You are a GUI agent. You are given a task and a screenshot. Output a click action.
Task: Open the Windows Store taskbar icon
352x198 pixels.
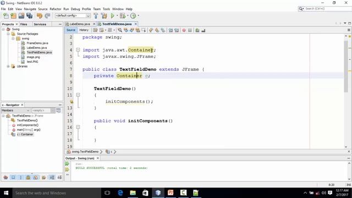pyautogui.click(x=145, y=193)
